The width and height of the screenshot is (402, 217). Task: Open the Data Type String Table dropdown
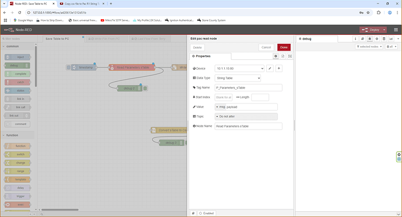(x=238, y=78)
